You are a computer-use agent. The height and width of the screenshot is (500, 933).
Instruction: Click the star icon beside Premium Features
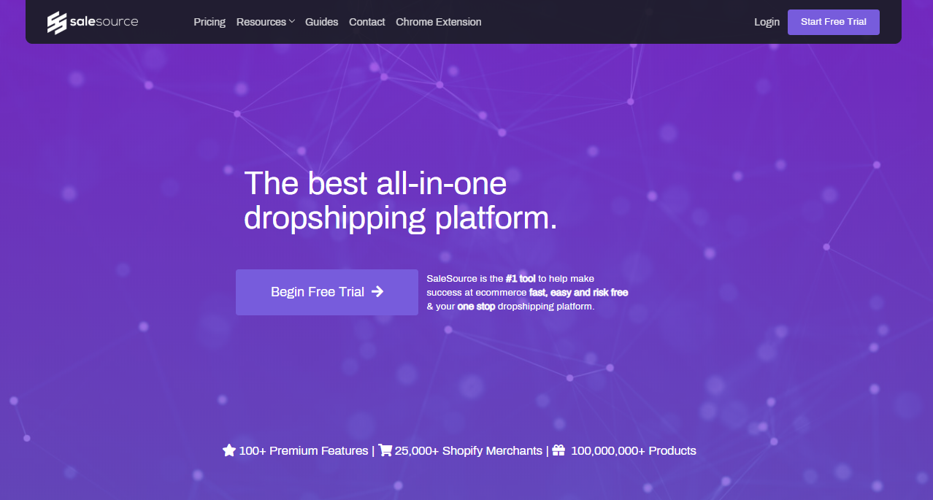229,450
